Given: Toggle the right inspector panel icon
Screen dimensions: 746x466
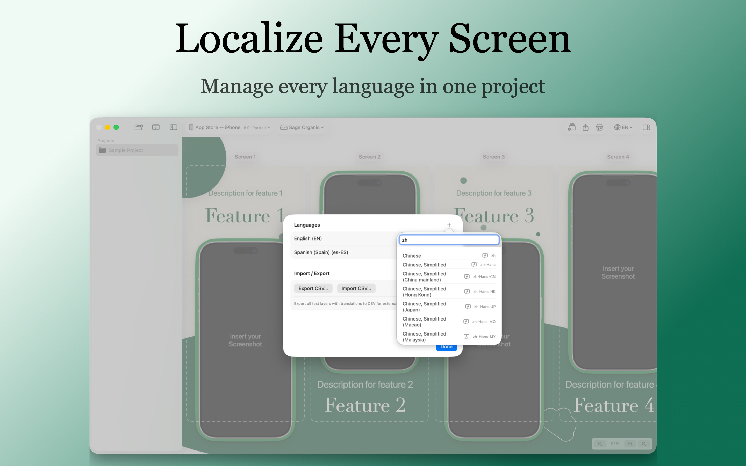Looking at the screenshot, I should coord(647,127).
